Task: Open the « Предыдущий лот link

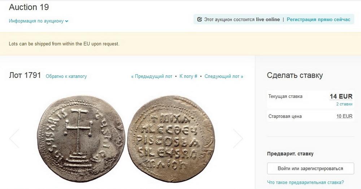Action: (152, 76)
